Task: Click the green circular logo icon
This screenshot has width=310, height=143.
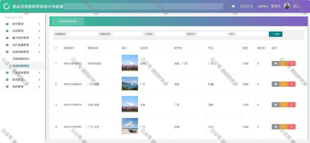Action: point(6,6)
